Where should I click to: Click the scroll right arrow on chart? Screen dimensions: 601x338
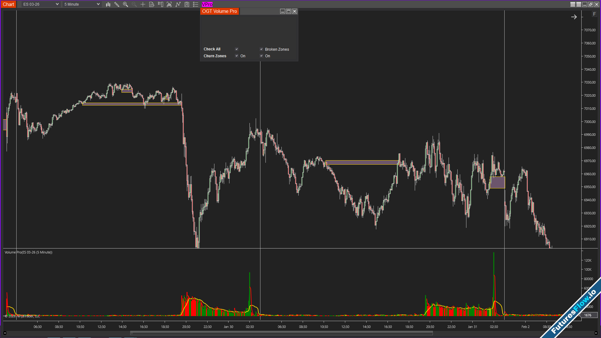click(x=574, y=17)
